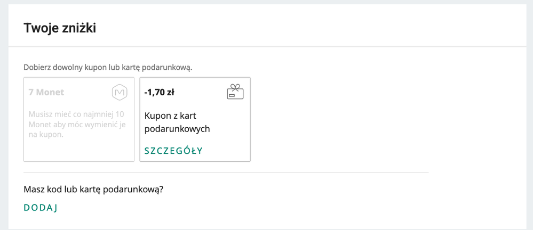Click DODAJ to add a code
Viewport: 533px width, 230px height.
coord(41,208)
